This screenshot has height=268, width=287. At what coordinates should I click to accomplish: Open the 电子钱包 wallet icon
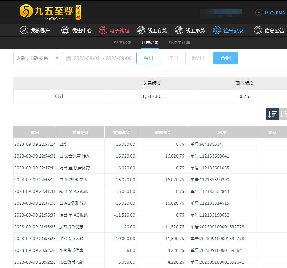(x=103, y=30)
